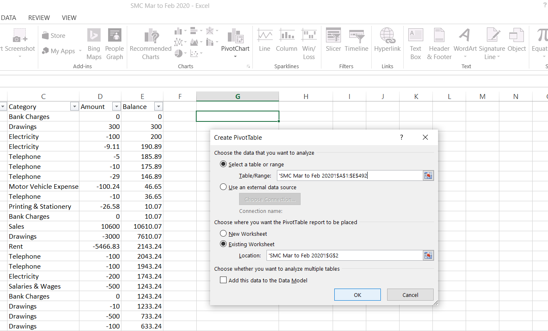Open the Amount column filter dropdown
This screenshot has height=331, width=548.
pos(116,106)
